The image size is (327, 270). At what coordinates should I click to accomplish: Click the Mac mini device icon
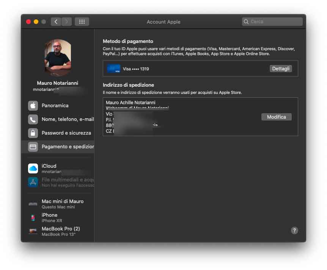pos(33,204)
